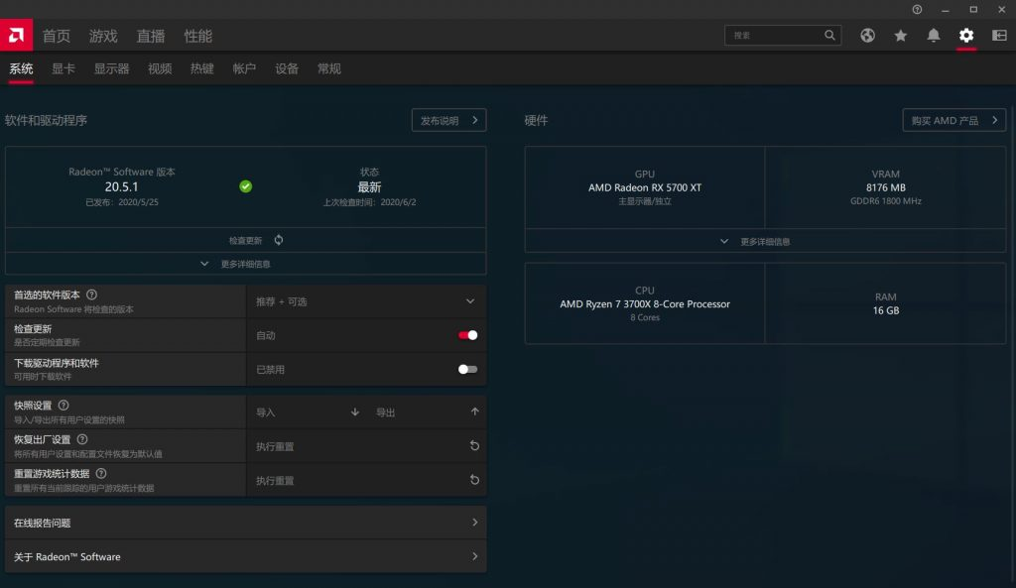Click help icon next to 恢复出厂设置
The width and height of the screenshot is (1016, 588).
coord(82,439)
